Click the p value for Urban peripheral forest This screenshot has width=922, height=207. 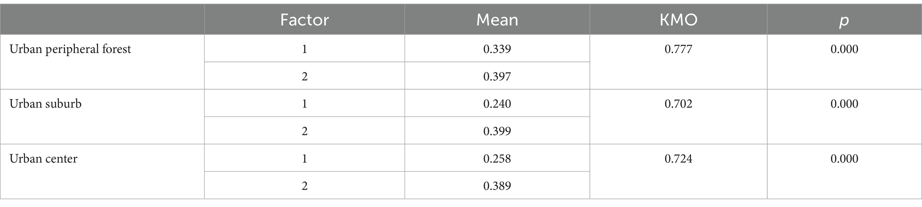[844, 49]
